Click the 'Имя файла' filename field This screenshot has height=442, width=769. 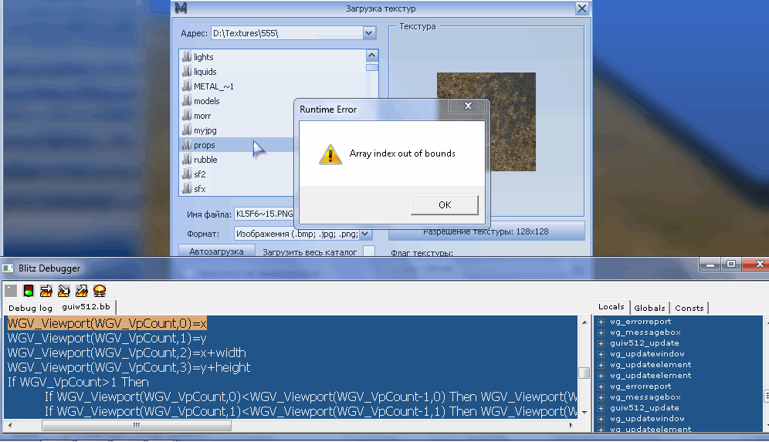pyautogui.click(x=264, y=214)
